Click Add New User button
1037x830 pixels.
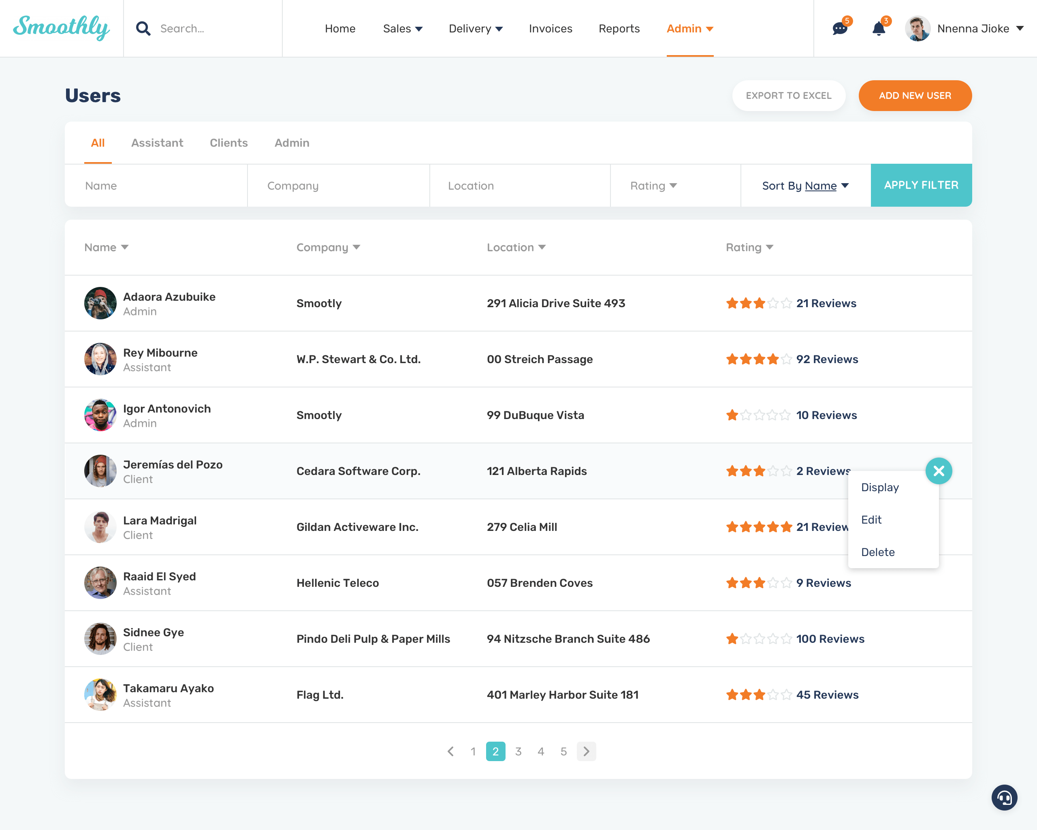click(x=915, y=96)
